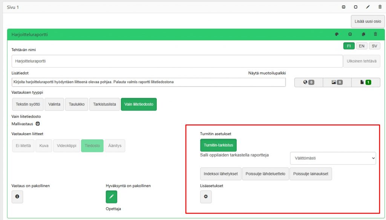The height and width of the screenshot is (220, 386).
Task: Open the Välittömästi dropdown
Action: (333, 158)
